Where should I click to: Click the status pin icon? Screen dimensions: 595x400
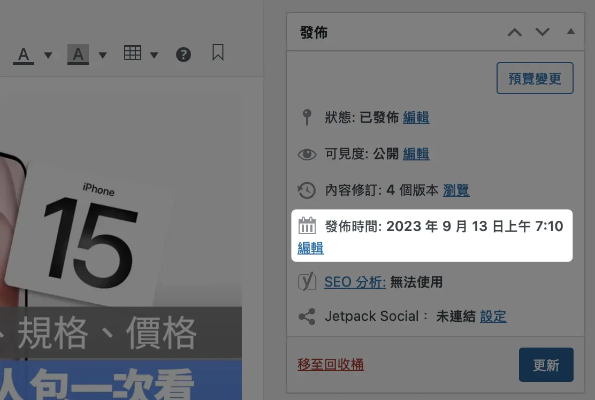[x=307, y=117]
